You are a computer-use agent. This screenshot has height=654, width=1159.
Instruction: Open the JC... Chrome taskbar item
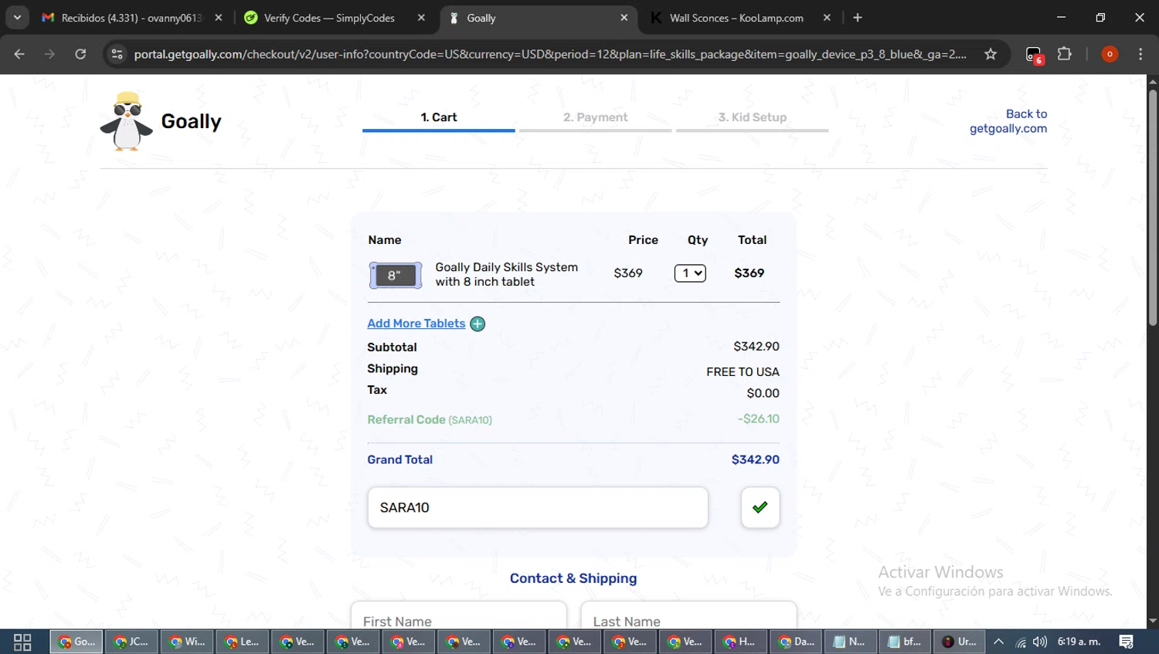point(131,642)
